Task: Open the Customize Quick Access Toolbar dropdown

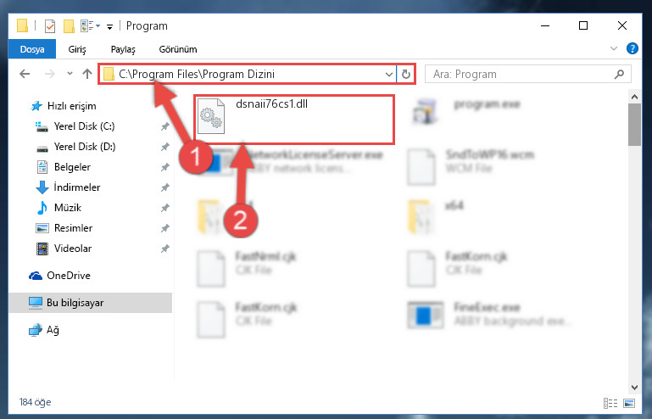Action: [x=109, y=27]
